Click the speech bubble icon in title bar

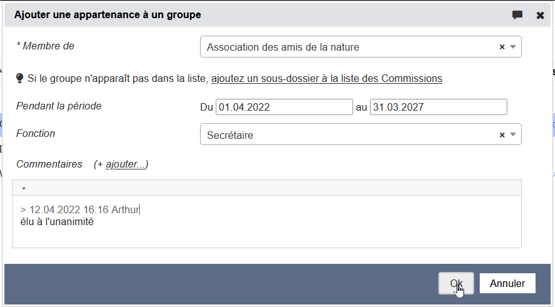click(517, 15)
